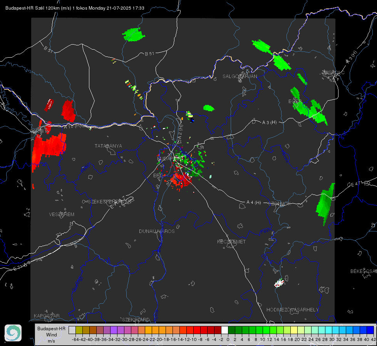Screen dimensions: 377x346
Task: Click the KAPOSVÁR city label
Action: 47,316
